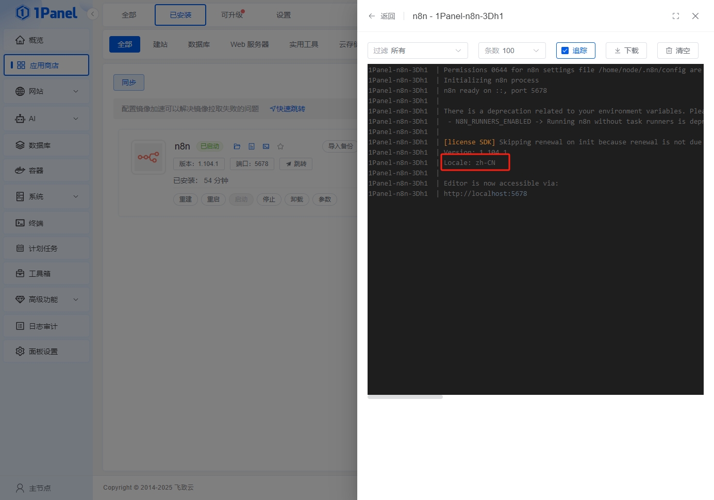Open the n8n log document icon
The height and width of the screenshot is (500, 714).
click(252, 146)
